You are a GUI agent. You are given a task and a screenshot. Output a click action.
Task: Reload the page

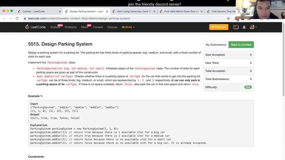17,18
